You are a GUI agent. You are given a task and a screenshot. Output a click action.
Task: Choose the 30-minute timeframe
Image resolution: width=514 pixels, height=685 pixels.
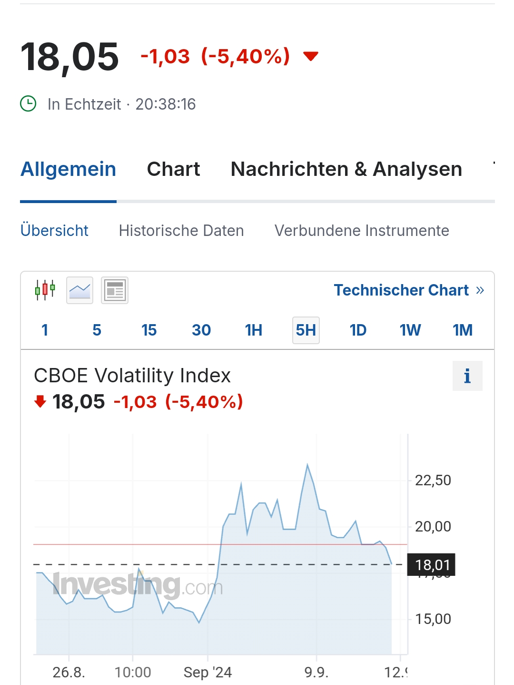[x=201, y=330]
